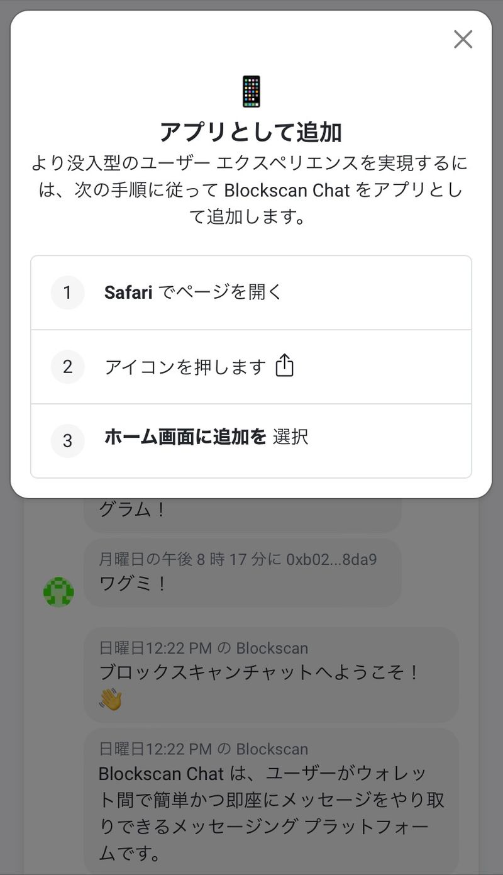Select the bold Safari text in step 1
The width and height of the screenshot is (503, 875).
[x=128, y=293]
